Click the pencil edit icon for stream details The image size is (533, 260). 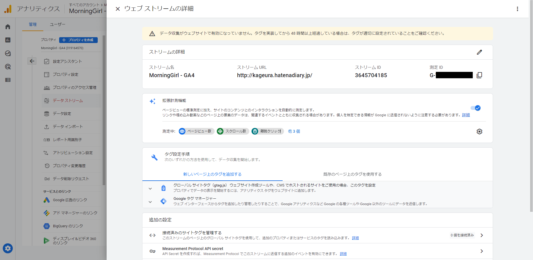(x=479, y=52)
